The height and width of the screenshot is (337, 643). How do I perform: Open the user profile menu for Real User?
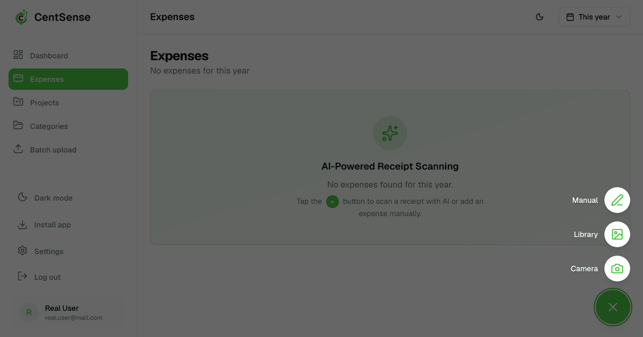(x=68, y=312)
